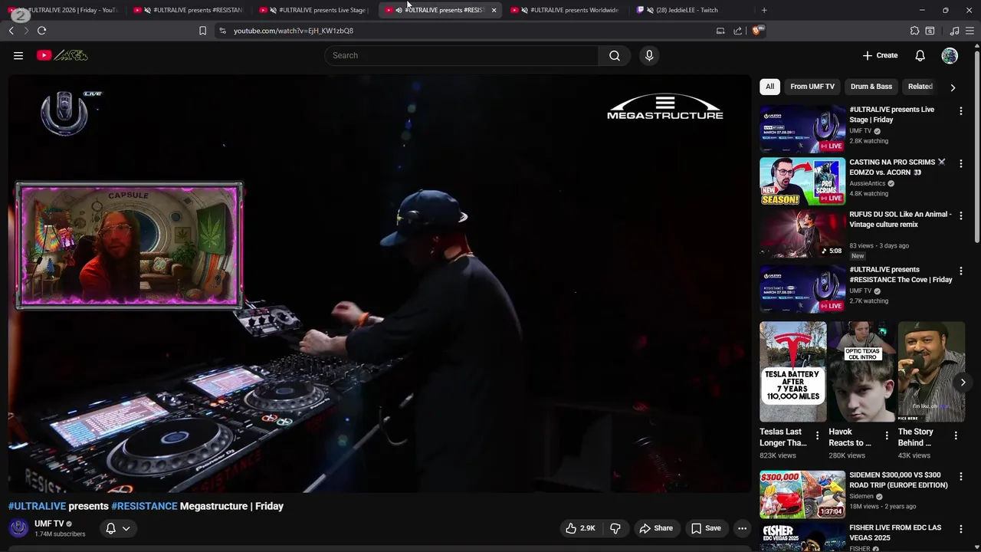981x552 pixels.
Task: Open the #ULTRALIVE hashtag link
Action: [37, 506]
